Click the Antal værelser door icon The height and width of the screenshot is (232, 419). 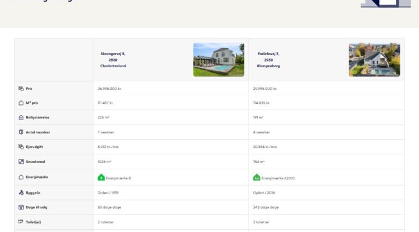tap(21, 132)
